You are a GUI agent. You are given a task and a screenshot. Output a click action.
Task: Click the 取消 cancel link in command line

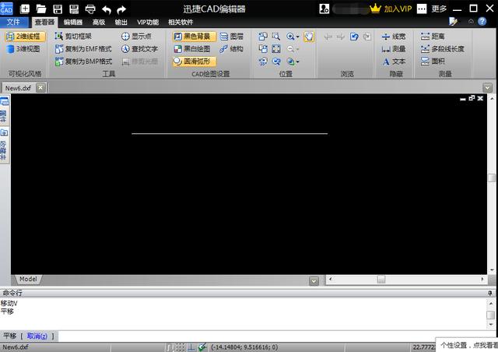tap(37, 336)
